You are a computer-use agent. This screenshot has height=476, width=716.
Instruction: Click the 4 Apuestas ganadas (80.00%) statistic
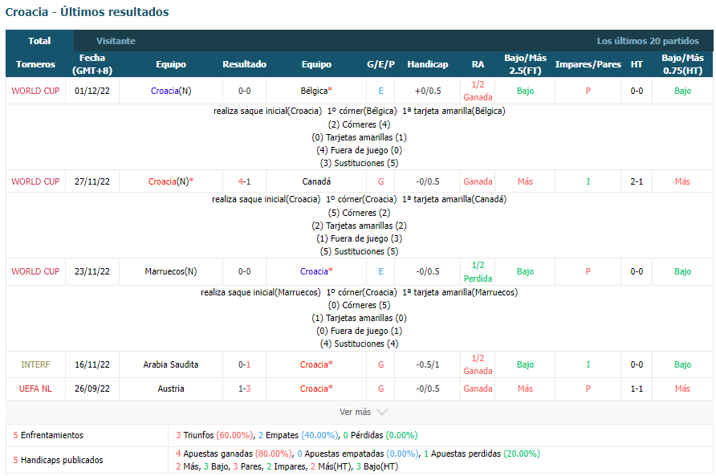[234, 454]
